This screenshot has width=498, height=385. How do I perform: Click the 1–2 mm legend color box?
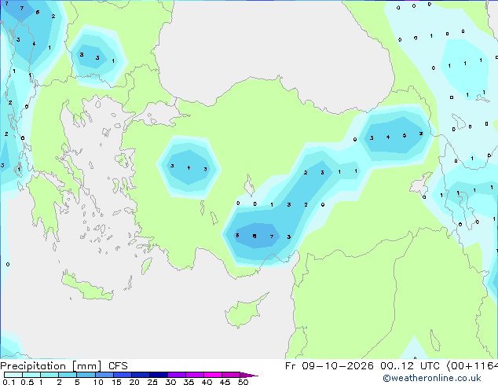(x=49, y=375)
